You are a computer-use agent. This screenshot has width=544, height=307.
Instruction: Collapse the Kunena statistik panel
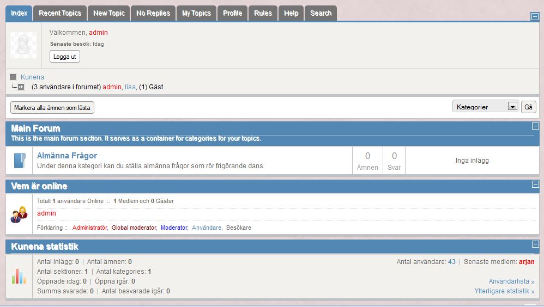point(535,244)
